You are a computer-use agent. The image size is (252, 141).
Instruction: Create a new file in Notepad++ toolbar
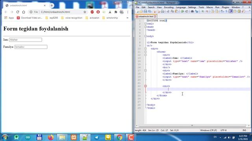pos(137,11)
